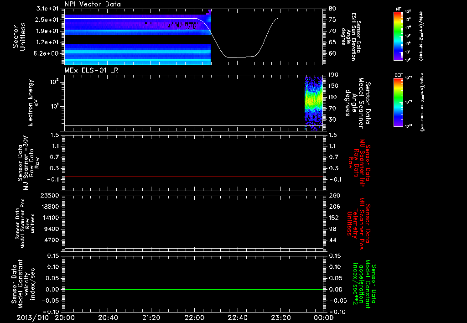Image resolution: width=467 pixels, height=323 pixels.
Task: Click the red 'MU Scanner Pos Telemetry Unitless' label
Action: 359,224
